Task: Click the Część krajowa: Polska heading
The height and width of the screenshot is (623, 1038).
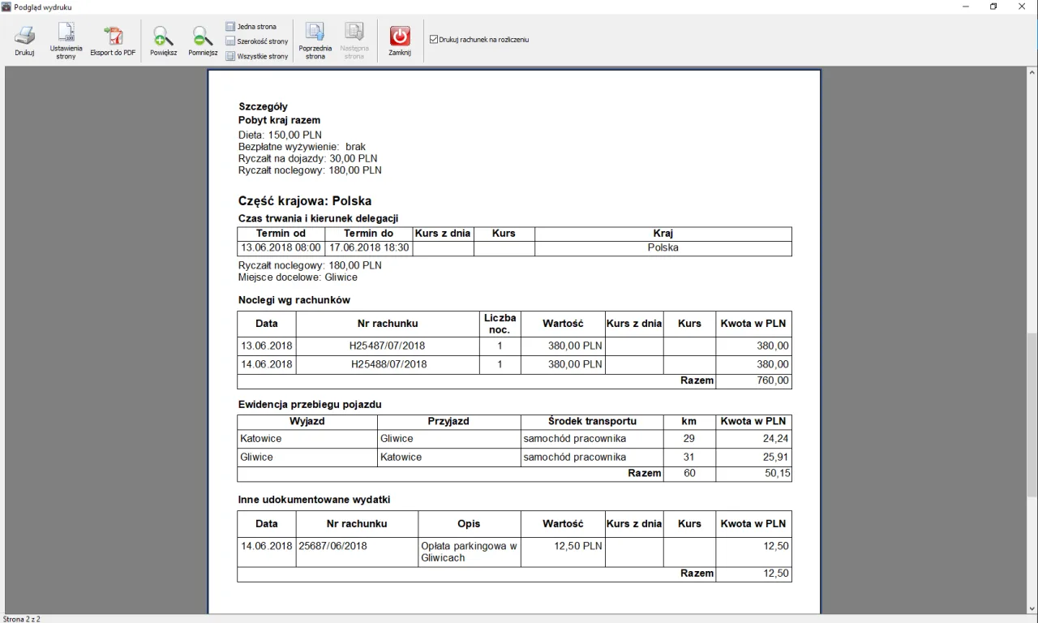Action: tap(304, 201)
